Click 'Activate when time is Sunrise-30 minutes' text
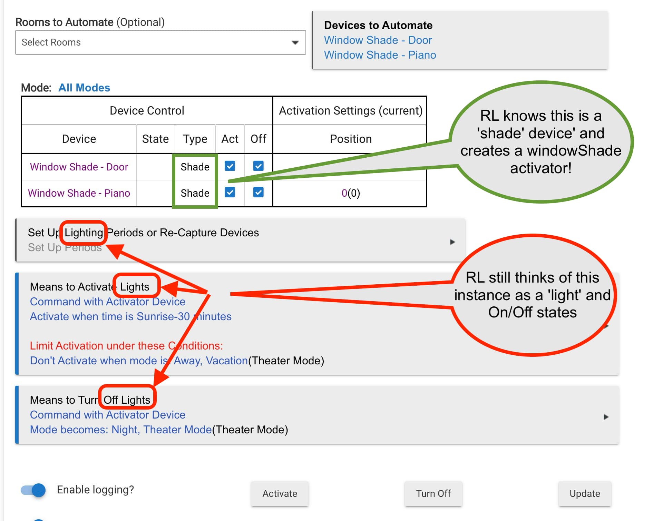653x521 pixels. click(x=130, y=316)
